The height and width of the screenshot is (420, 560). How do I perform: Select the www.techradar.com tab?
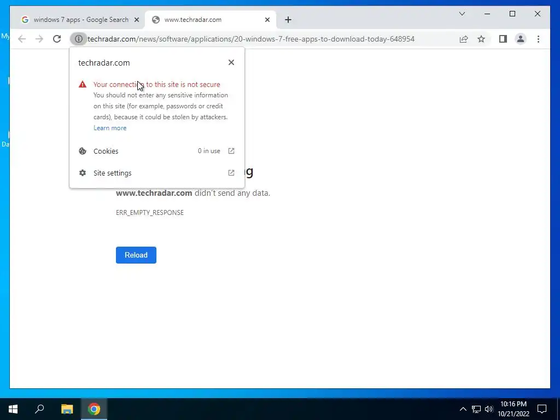(210, 20)
